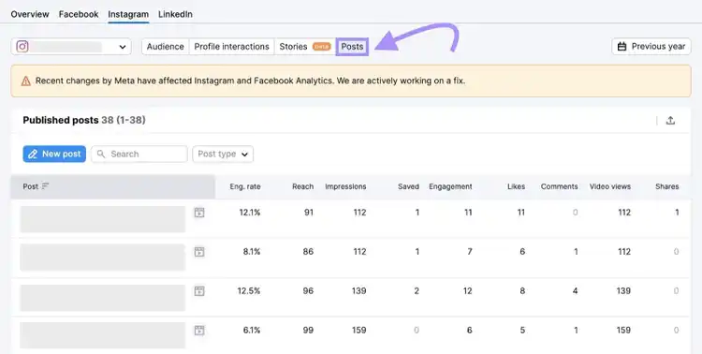Click the reel icon in 12.1% row
Image resolution: width=702 pixels, height=354 pixels.
199,213
